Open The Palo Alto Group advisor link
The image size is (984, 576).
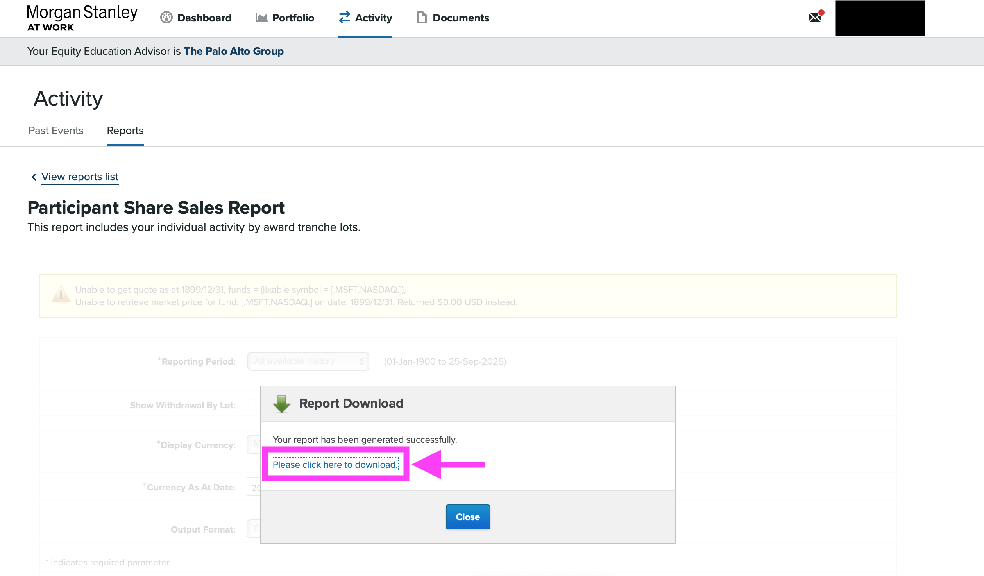point(234,51)
